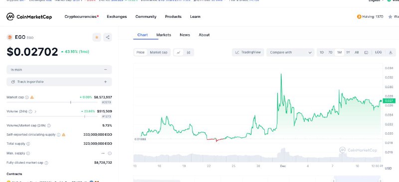Image resolution: width=399 pixels, height=182 pixels.
Task: Share the EGO page via share icon
Action: click(x=108, y=37)
